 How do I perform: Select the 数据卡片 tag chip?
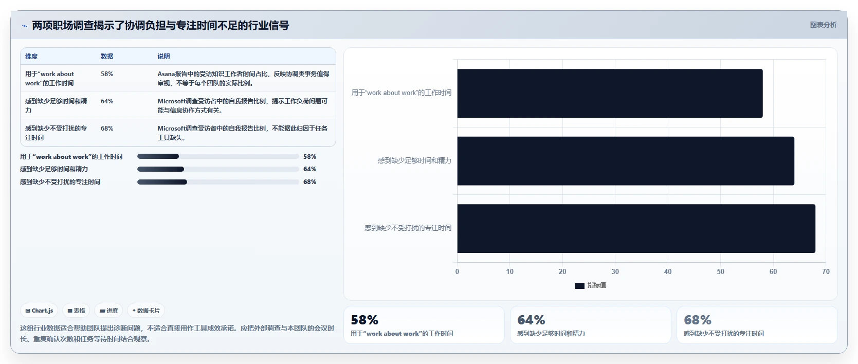point(146,311)
